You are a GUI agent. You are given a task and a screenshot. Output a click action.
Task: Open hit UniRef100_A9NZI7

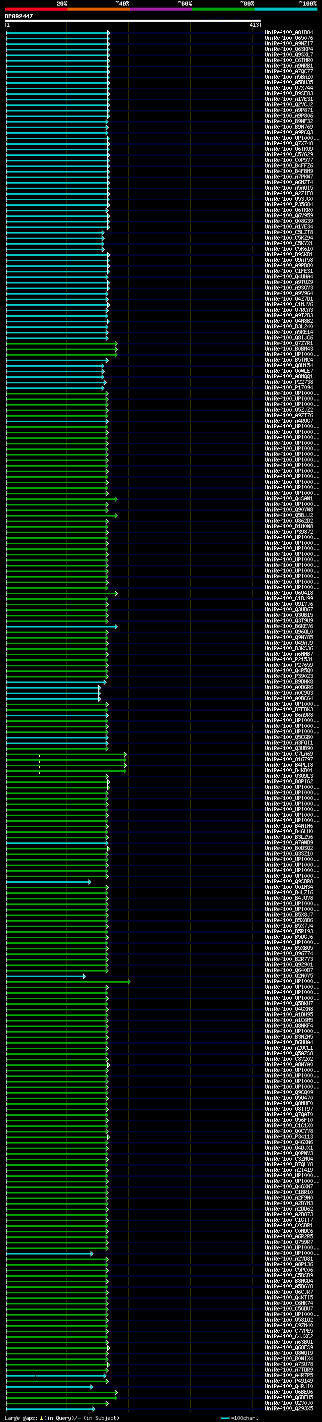[x=289, y=43]
